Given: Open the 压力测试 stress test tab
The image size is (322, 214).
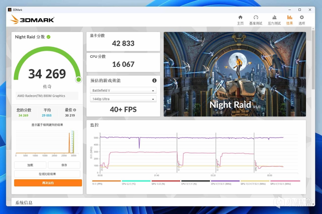Looking at the screenshot, I should [274, 20].
